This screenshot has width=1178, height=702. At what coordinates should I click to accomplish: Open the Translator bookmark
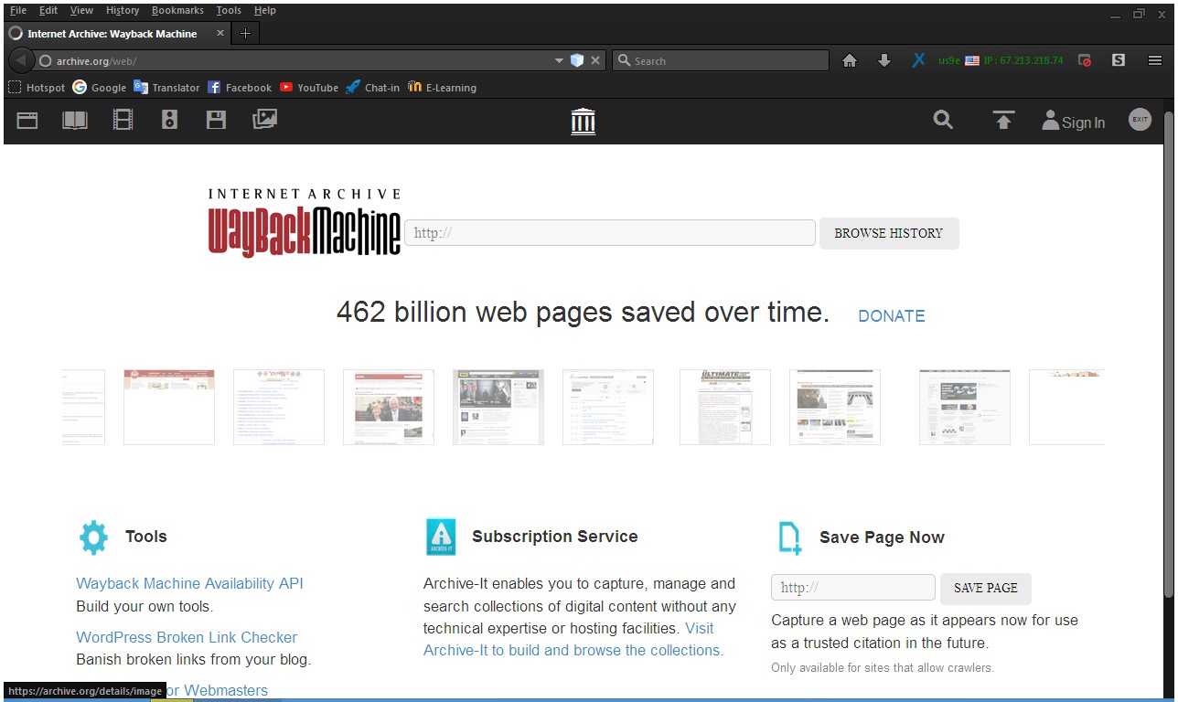[x=166, y=88]
